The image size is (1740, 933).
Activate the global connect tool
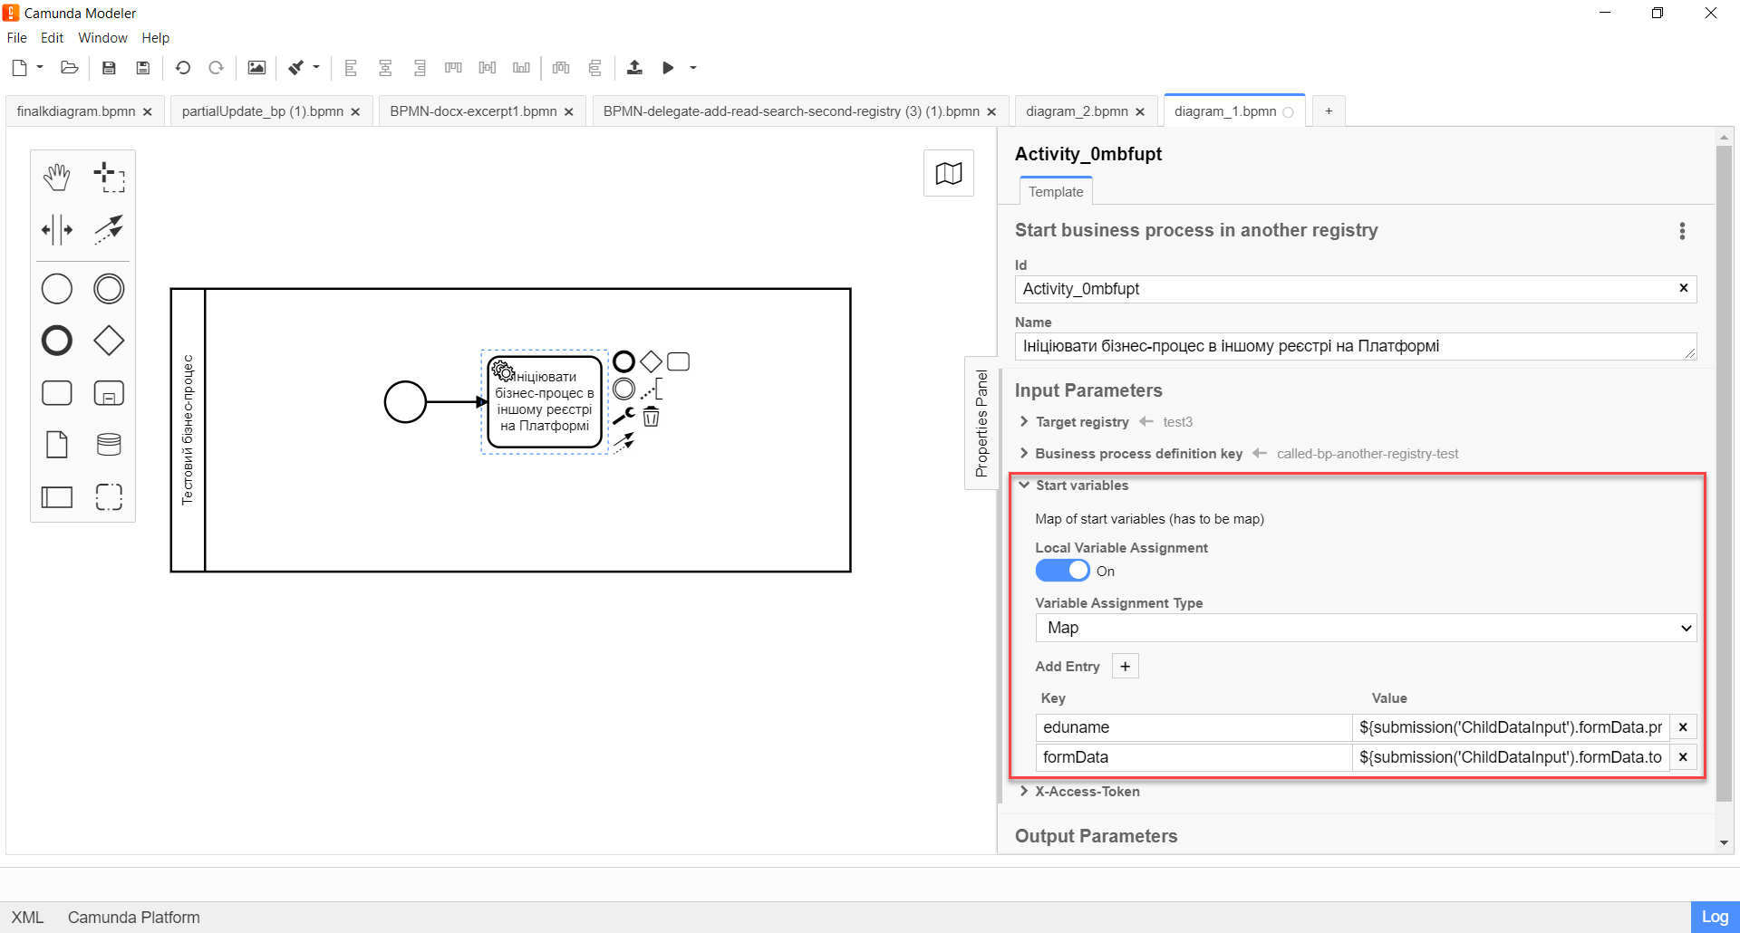point(109,229)
